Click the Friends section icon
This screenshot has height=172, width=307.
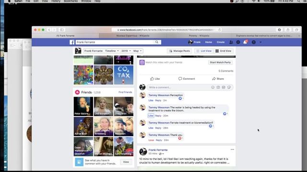(77, 92)
